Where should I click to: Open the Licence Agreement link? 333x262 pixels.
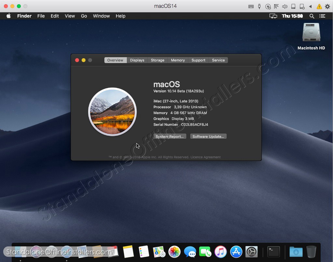206,157
